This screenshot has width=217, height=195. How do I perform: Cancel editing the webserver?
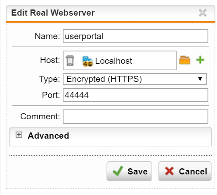[185, 171]
